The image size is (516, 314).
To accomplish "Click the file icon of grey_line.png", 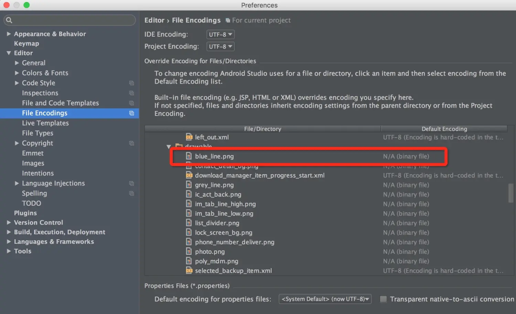I will pyautogui.click(x=189, y=185).
